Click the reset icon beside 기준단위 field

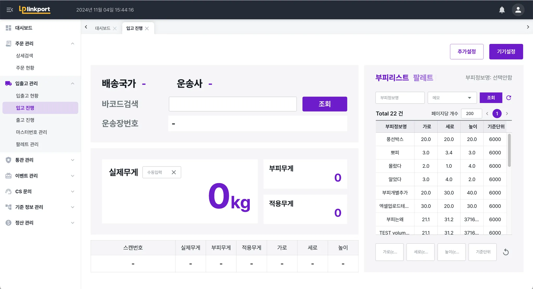pyautogui.click(x=506, y=252)
